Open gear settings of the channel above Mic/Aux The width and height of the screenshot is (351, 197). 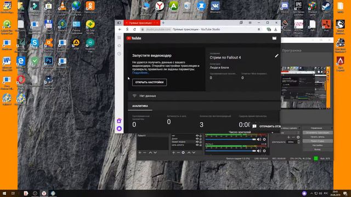(264, 140)
